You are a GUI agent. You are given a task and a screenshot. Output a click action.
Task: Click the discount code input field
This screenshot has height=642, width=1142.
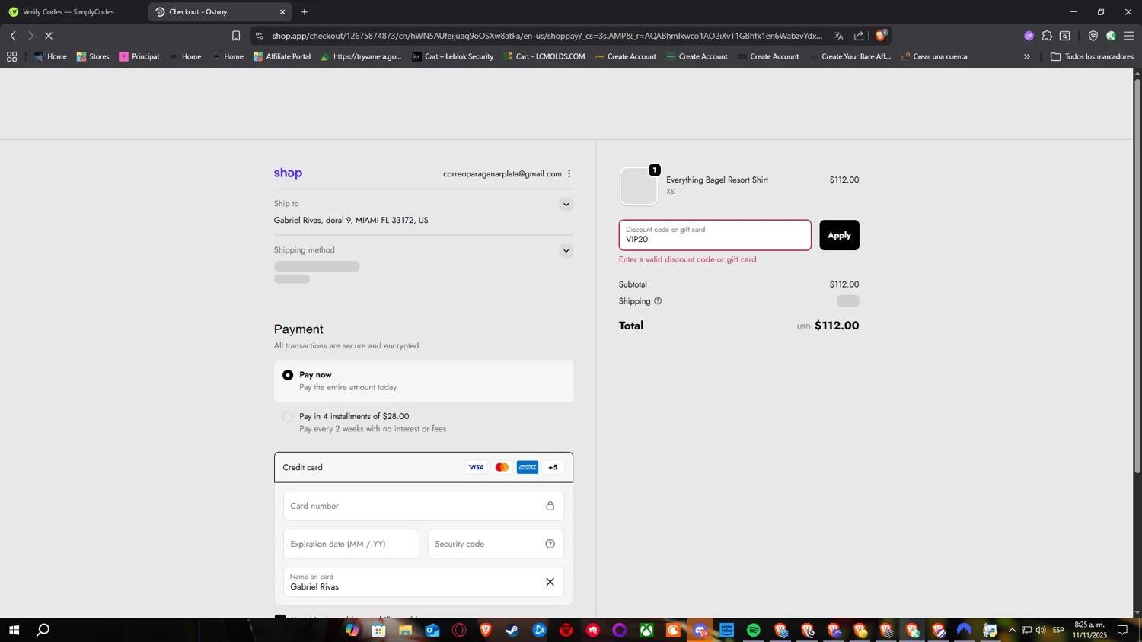tap(715, 235)
